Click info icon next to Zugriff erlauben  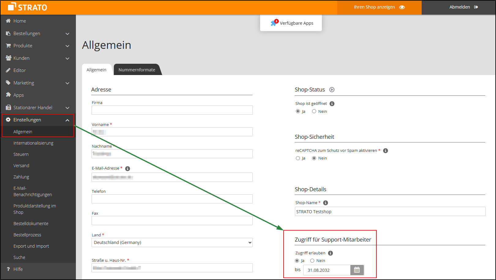pyautogui.click(x=330, y=253)
